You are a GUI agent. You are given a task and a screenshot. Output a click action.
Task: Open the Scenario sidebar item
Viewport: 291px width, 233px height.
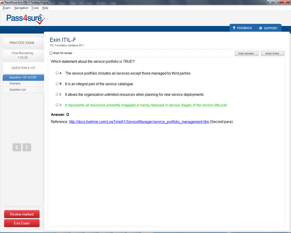tap(23, 84)
